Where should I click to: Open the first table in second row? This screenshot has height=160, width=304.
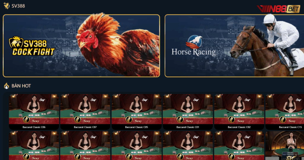click(34, 145)
